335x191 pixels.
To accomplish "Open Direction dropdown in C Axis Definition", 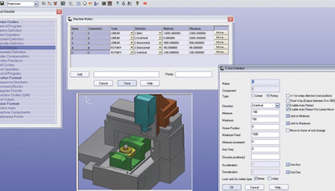I will (277, 105).
